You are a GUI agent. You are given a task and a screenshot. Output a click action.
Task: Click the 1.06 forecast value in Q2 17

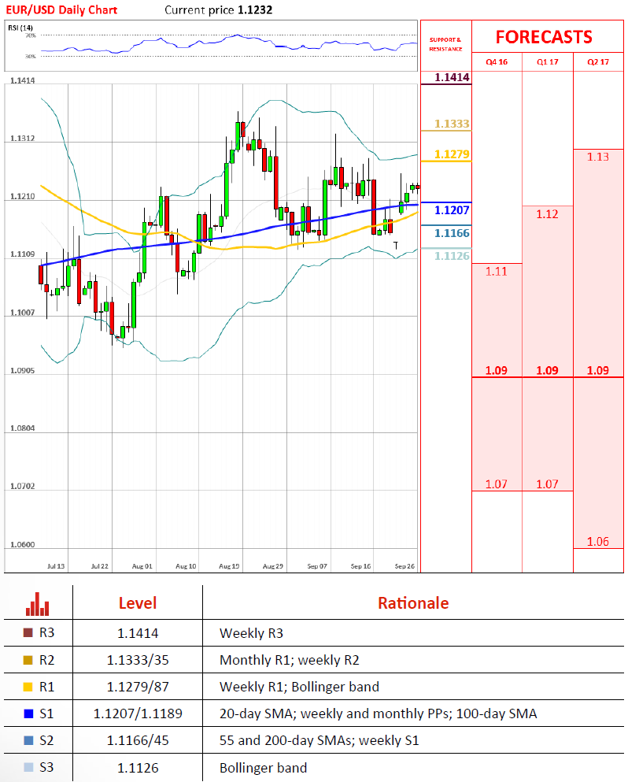597,542
